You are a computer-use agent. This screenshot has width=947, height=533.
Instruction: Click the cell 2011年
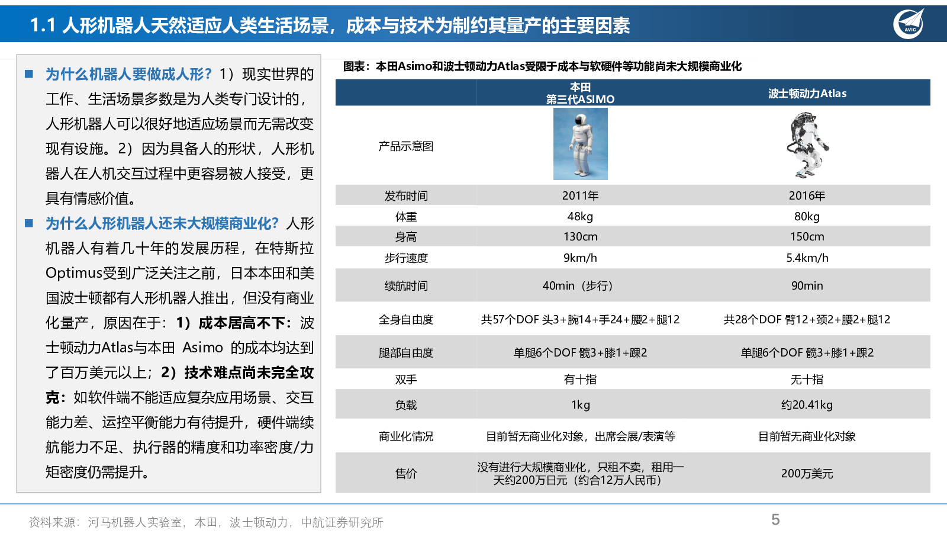pos(580,195)
